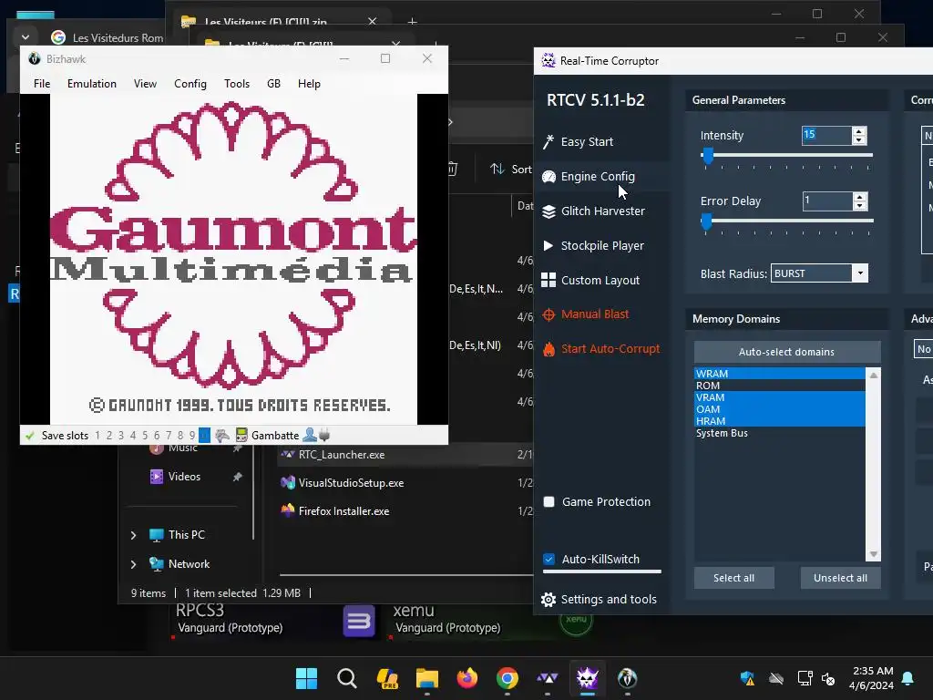Click the muted volume tray icon
Viewport: 933px width, 700px height.
click(828, 678)
